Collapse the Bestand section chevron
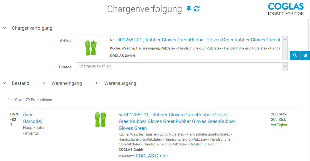 (x=4, y=83)
